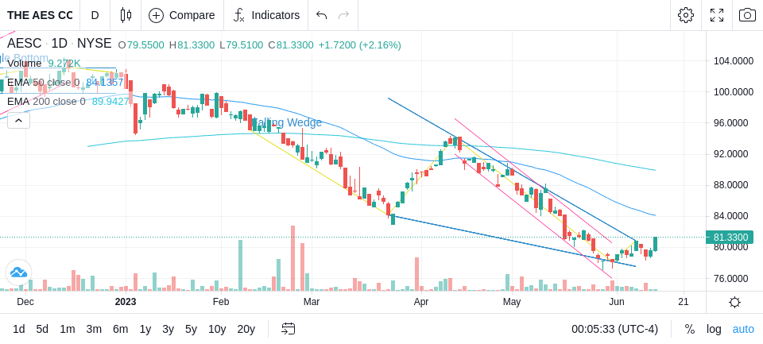Click the current price label 81.3300
This screenshot has height=344, width=763.
[729, 238]
